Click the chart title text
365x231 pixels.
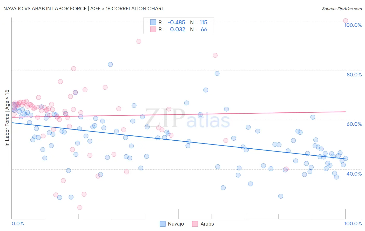tap(84, 9)
